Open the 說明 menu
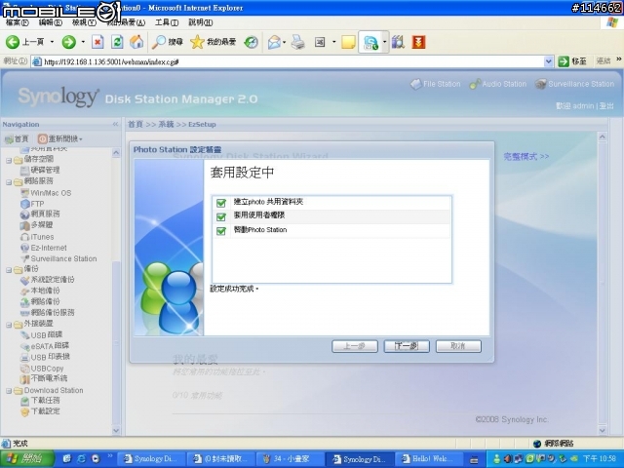624x468 pixels. point(201,22)
